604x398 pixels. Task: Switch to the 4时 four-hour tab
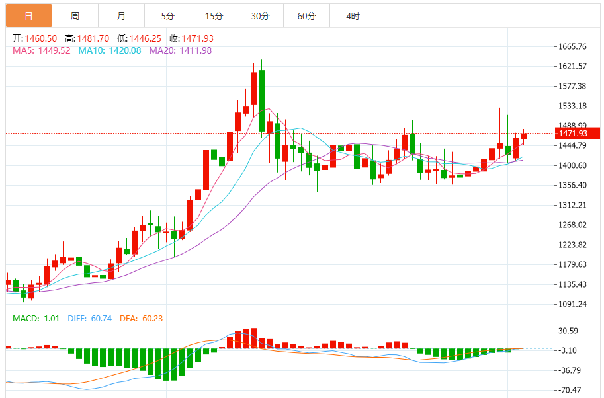coord(353,16)
